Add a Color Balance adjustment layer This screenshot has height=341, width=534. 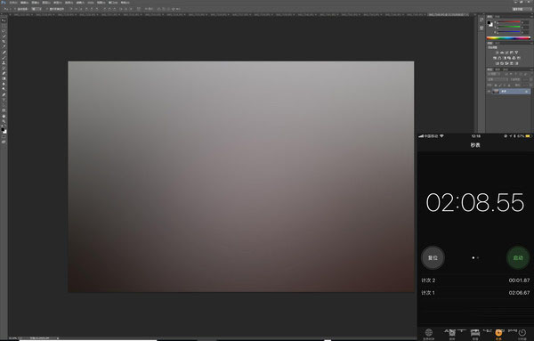click(499, 58)
